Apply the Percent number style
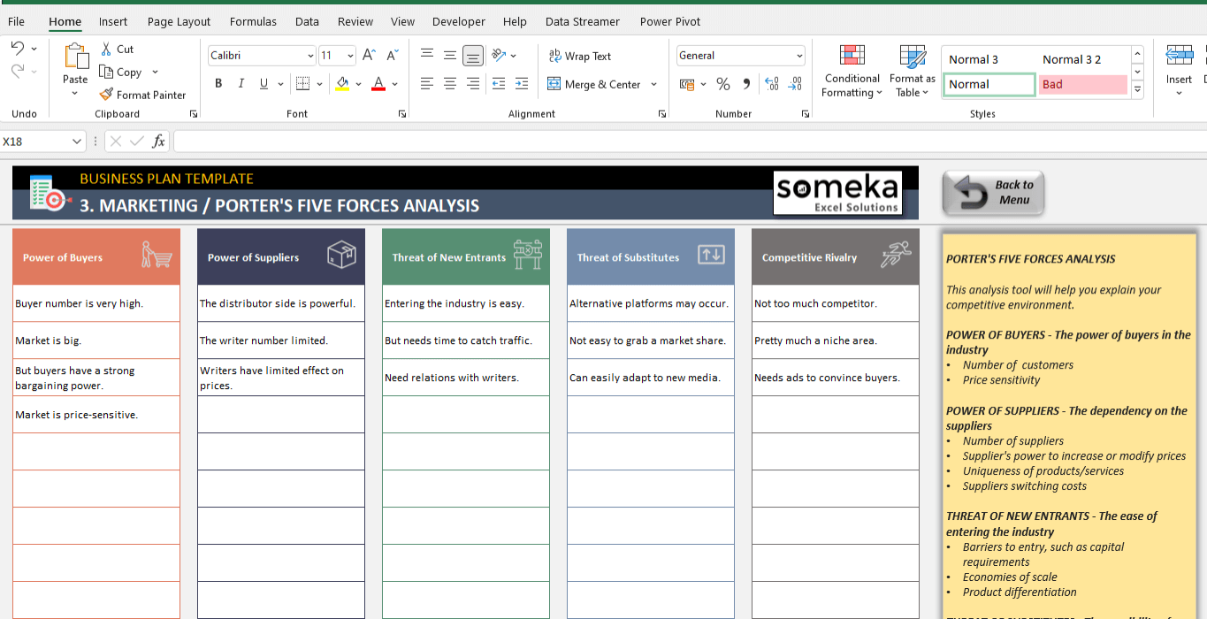 click(x=722, y=83)
